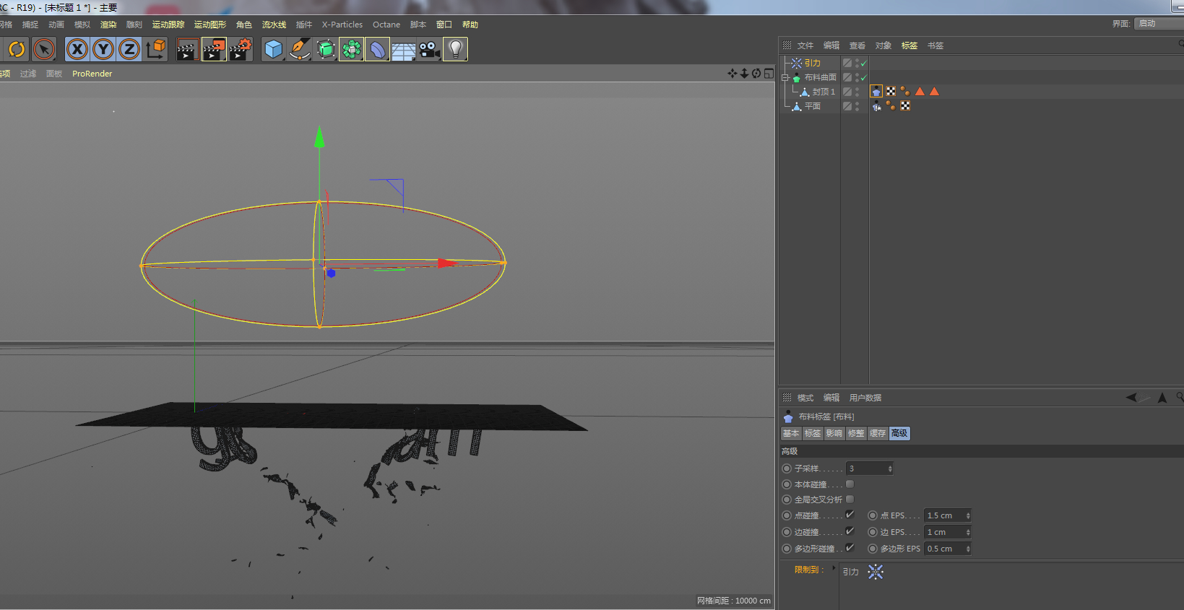
Task: Click the camera object icon
Action: [430, 49]
